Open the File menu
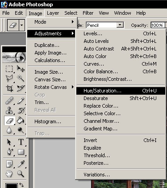 (6, 13)
